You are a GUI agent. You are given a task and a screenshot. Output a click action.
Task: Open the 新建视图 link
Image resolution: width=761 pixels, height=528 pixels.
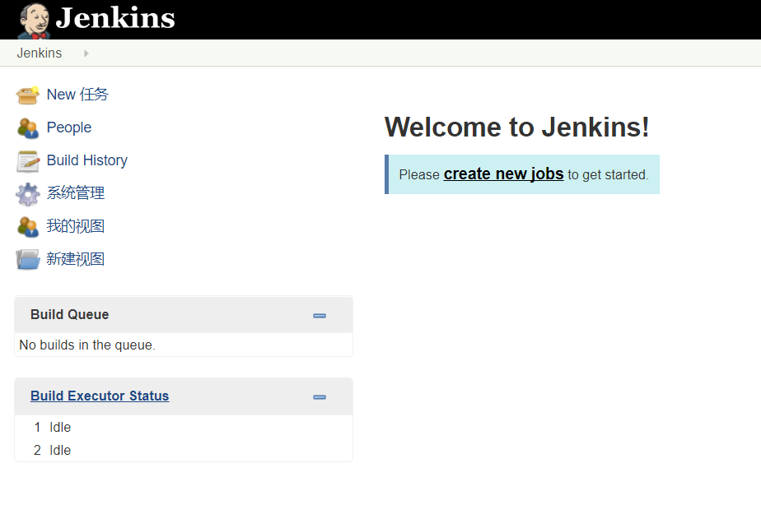point(76,259)
